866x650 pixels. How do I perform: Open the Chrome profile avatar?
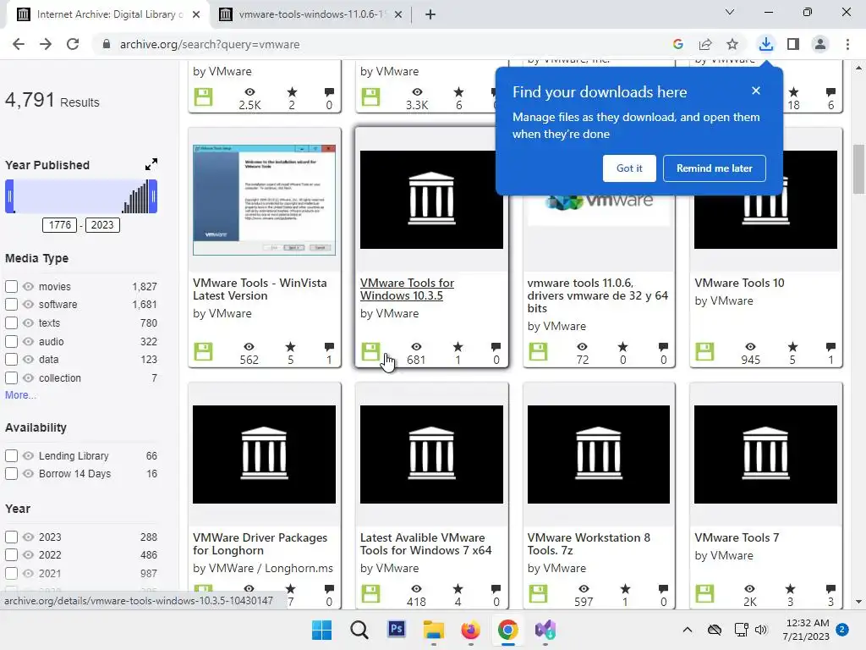point(820,44)
